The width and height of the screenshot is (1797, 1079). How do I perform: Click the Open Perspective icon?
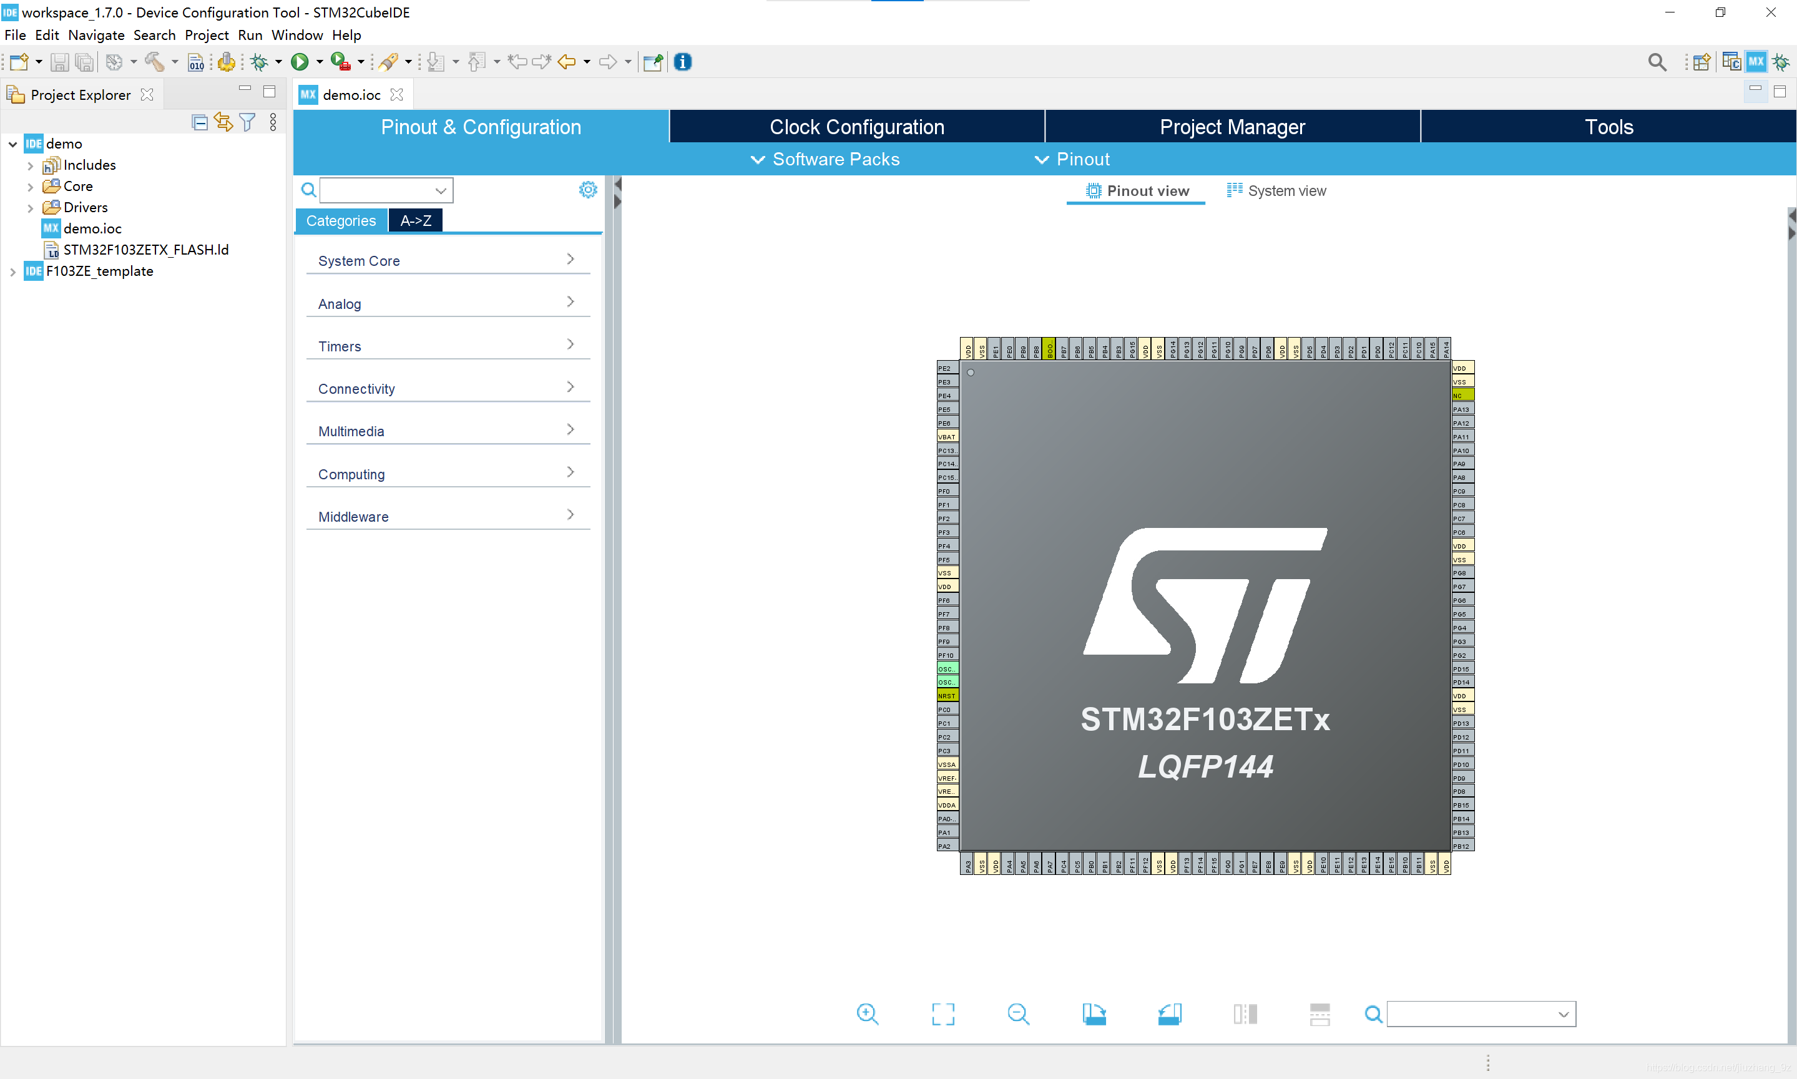1701,62
